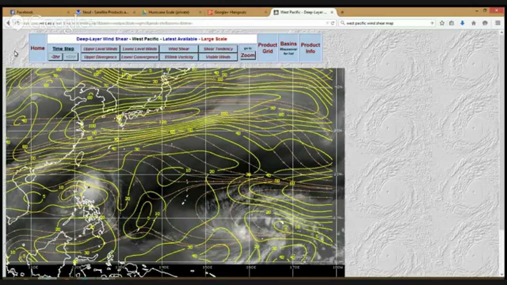Reload the page with the refresh icon
Viewport: 507px width, 285px height.
tap(333, 23)
